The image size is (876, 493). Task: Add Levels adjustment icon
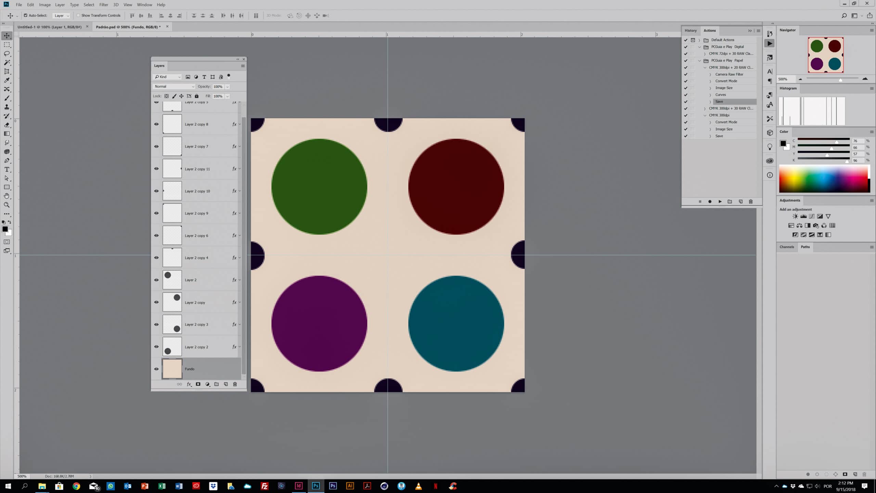tap(803, 216)
